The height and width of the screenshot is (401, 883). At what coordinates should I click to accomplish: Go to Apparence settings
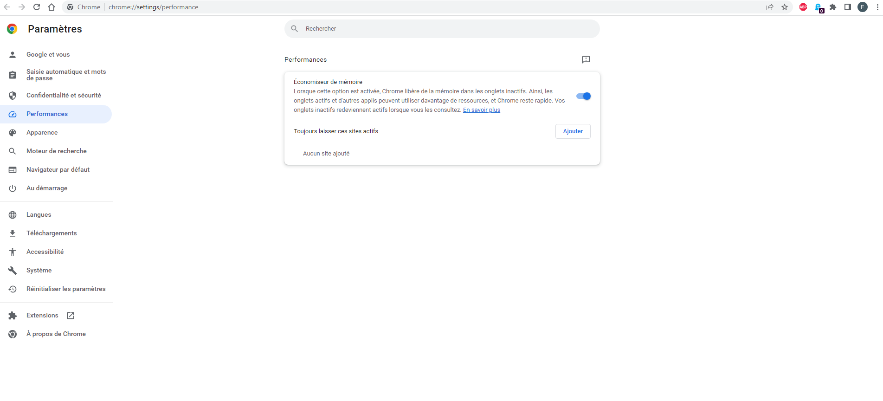click(42, 132)
